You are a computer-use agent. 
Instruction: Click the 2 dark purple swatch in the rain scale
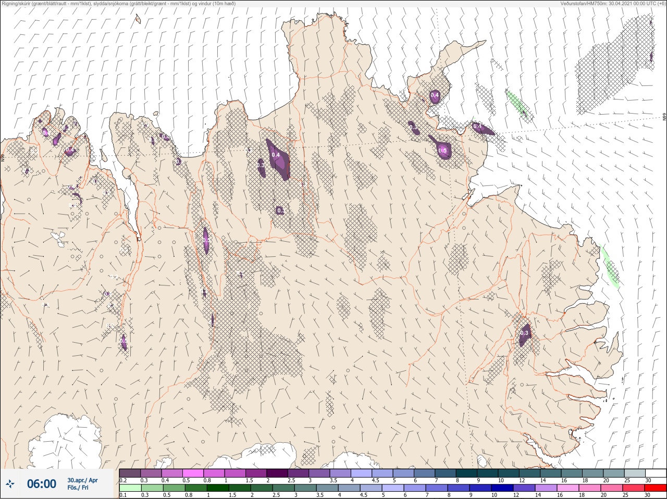(277, 473)
